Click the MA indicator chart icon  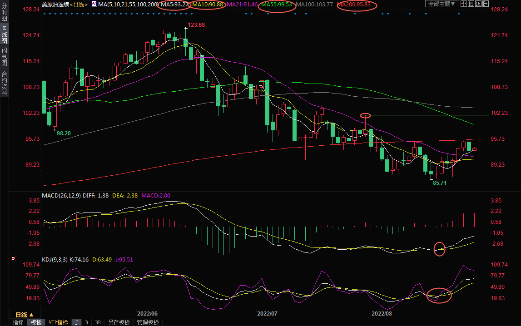(x=94, y=4)
